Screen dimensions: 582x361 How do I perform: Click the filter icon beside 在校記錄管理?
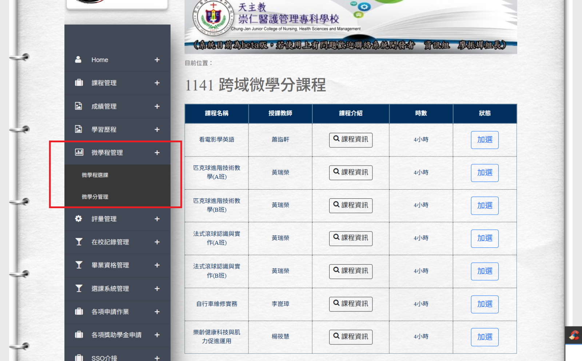[x=79, y=242]
